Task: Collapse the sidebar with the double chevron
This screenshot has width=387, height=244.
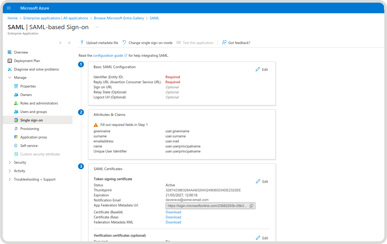Action: coord(69,43)
